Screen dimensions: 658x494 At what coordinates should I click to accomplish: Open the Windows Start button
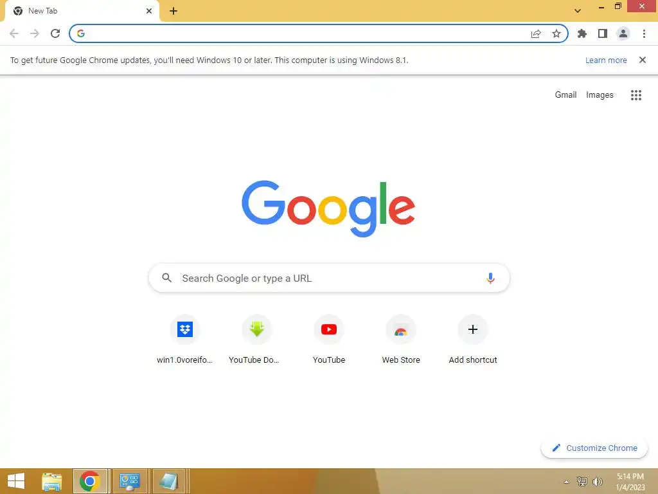pyautogui.click(x=16, y=481)
